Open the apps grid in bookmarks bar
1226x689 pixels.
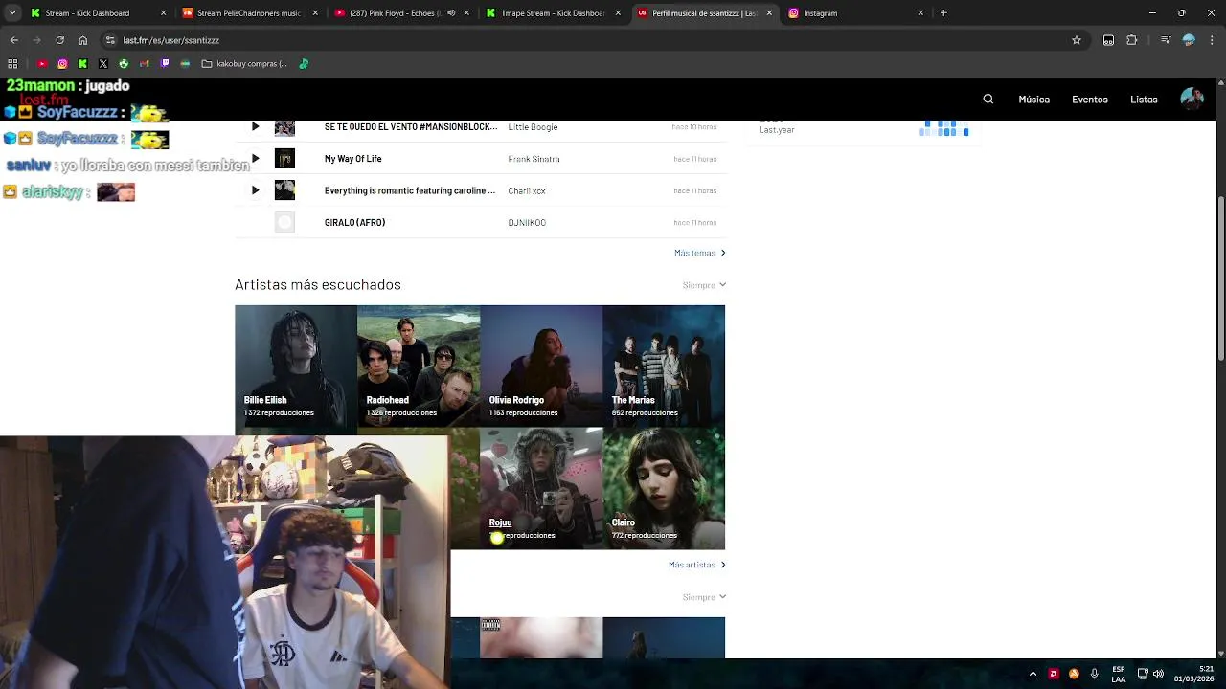12,64
